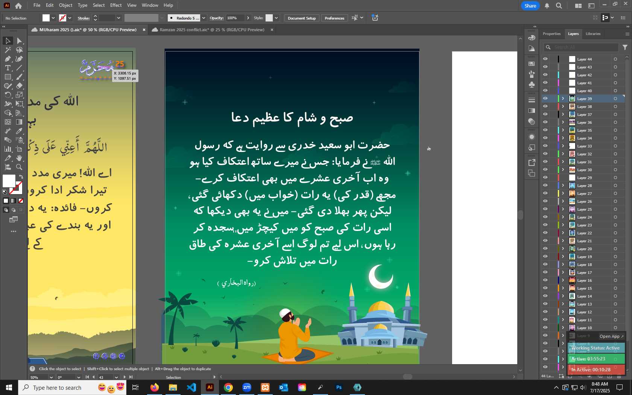Switch to the Libraries panel tab
Screen dimensions: 632x395
tap(593, 34)
